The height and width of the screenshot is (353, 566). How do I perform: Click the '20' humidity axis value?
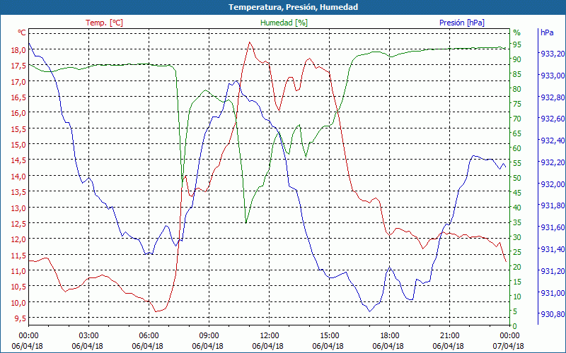(x=517, y=267)
